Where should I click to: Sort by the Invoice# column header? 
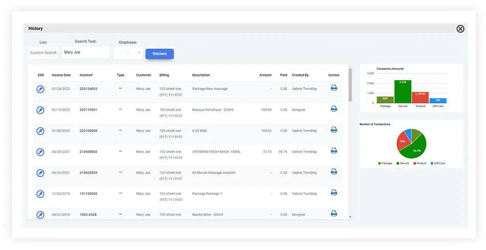(x=86, y=75)
